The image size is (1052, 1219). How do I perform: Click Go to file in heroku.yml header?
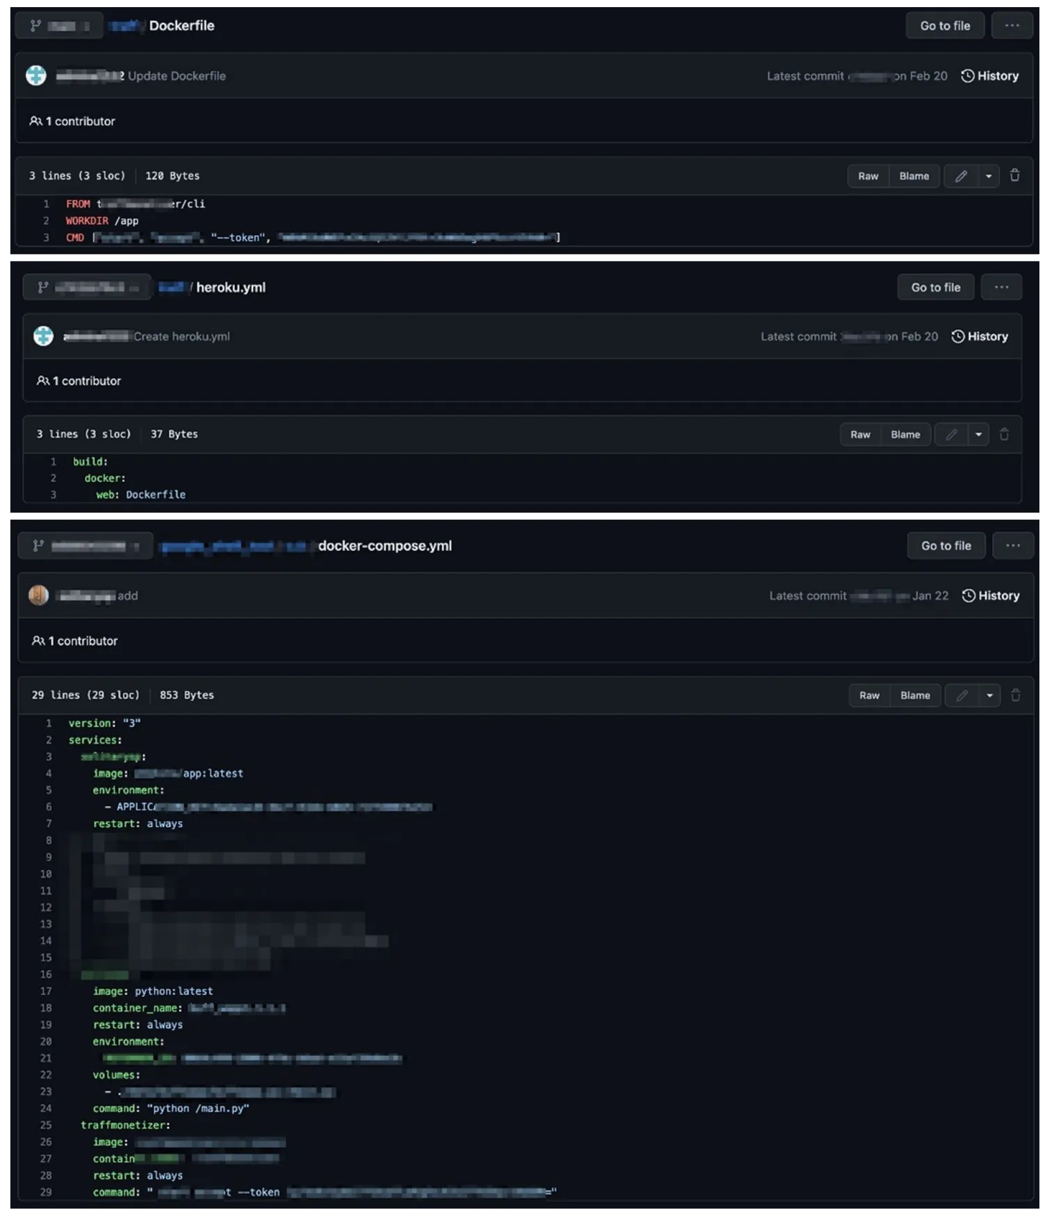(x=935, y=287)
